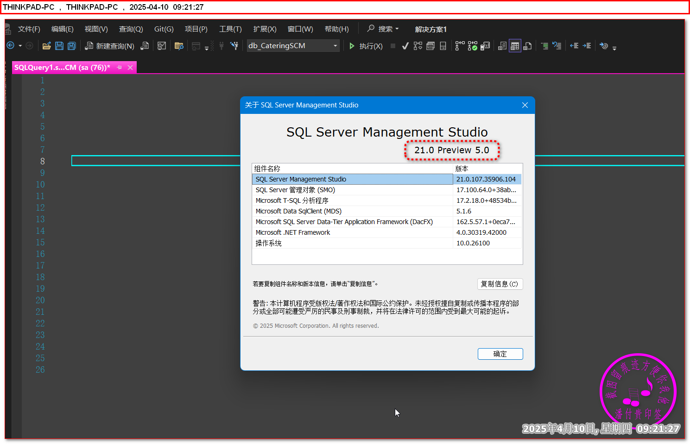Open the navigate backward history dropdown arrow
This screenshot has height=444, width=690.
point(20,46)
